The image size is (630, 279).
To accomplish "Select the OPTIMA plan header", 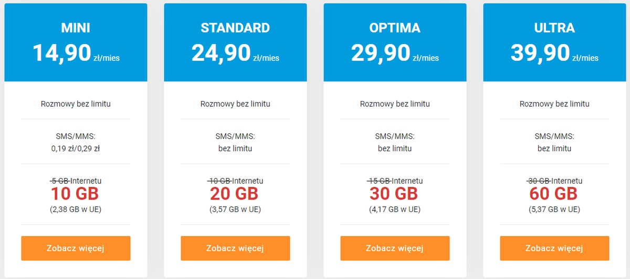I will pos(395,28).
